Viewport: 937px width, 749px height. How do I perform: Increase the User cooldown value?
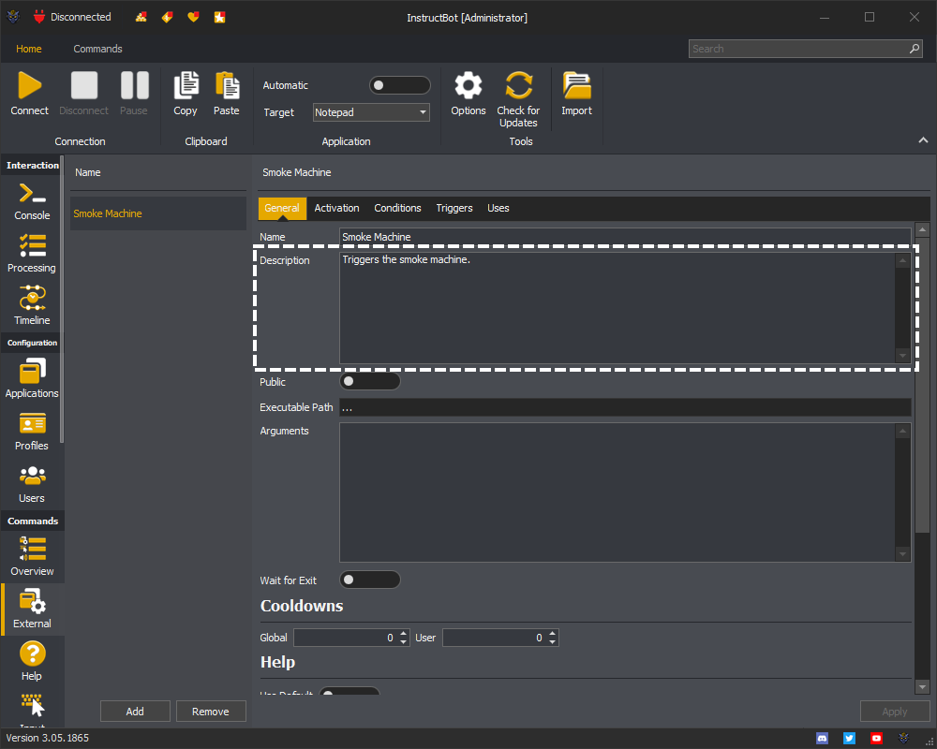click(x=553, y=633)
